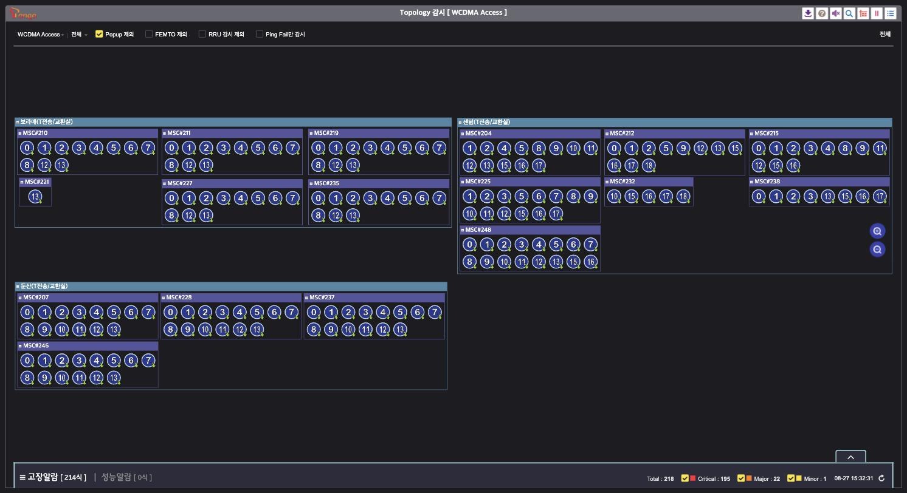Open the list view icon
This screenshot has width=907, height=493.
point(891,13)
